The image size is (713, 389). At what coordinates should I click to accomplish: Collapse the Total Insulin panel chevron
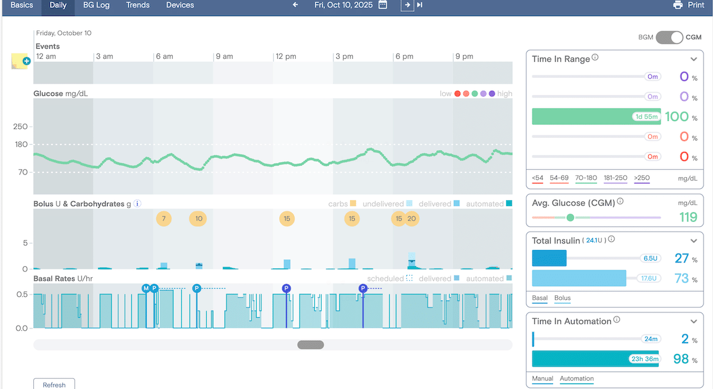click(693, 241)
